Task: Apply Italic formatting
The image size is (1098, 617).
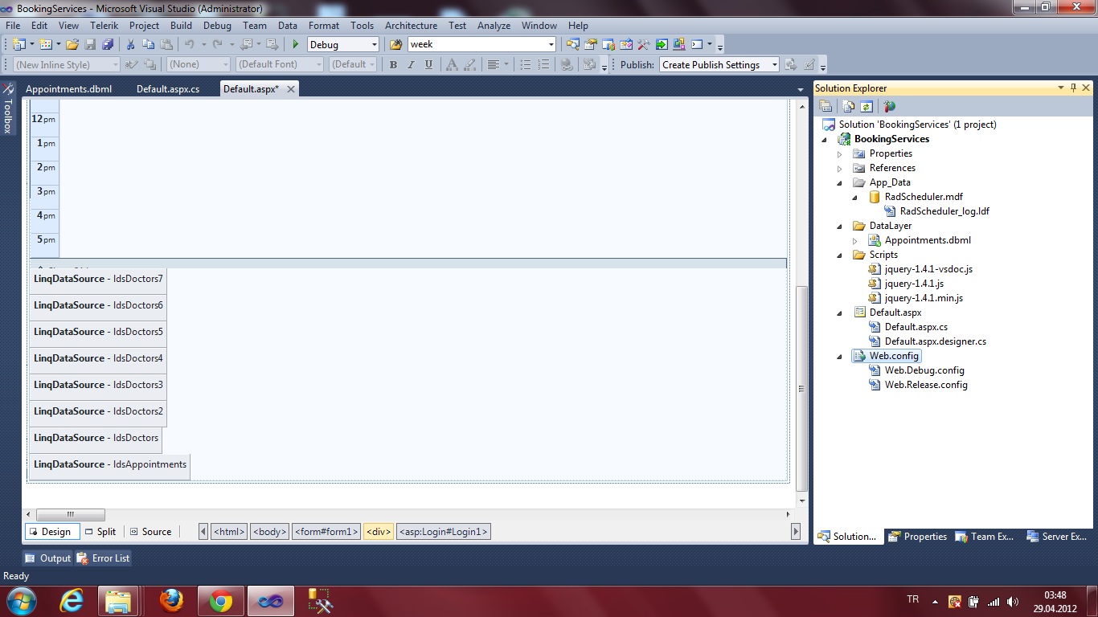Action: coord(411,65)
